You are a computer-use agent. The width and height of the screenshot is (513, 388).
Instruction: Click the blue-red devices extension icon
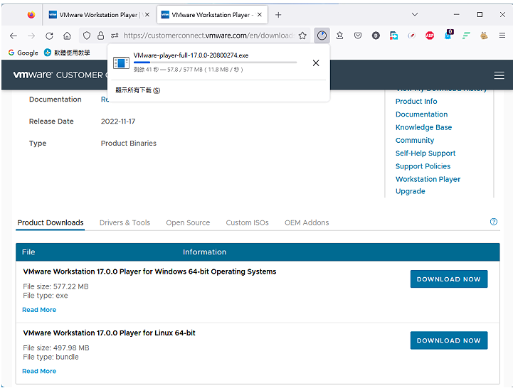pos(394,36)
